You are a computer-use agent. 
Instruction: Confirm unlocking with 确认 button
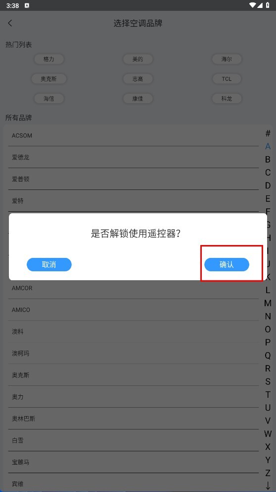pos(227,264)
